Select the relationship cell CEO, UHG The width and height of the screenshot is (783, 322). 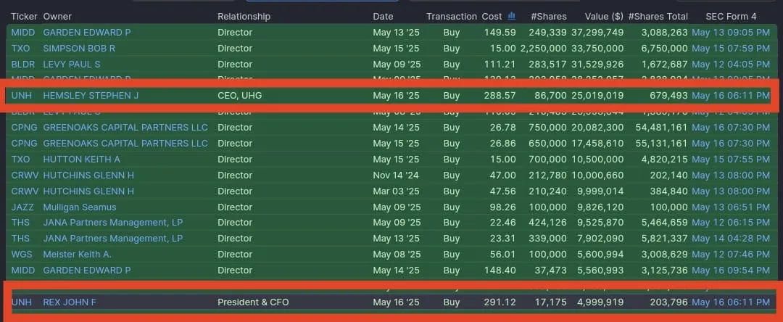point(240,95)
